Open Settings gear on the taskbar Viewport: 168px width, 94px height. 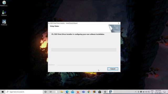tap(105, 92)
